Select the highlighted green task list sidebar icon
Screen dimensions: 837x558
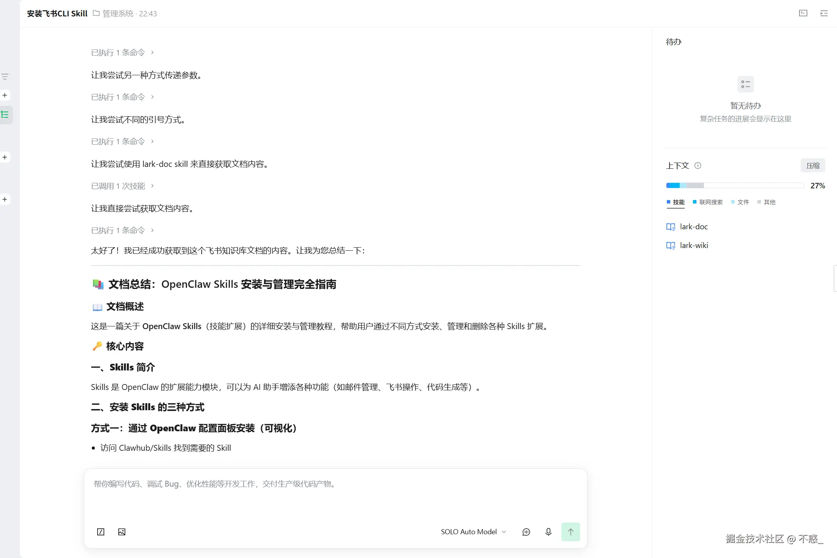(5, 115)
